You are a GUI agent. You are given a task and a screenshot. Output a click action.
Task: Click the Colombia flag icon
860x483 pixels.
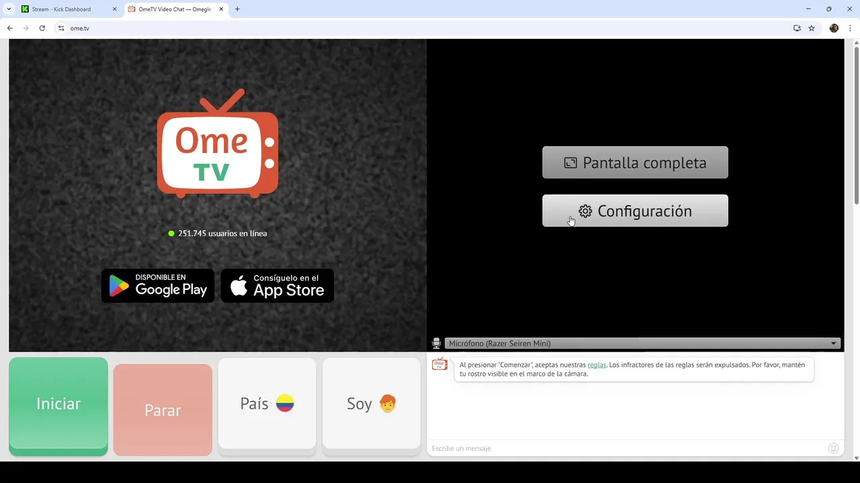coord(285,403)
